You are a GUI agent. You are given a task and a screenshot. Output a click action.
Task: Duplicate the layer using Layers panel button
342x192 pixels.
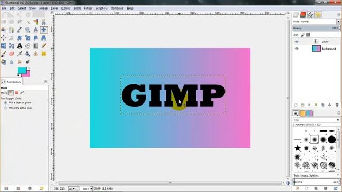coord(323,105)
